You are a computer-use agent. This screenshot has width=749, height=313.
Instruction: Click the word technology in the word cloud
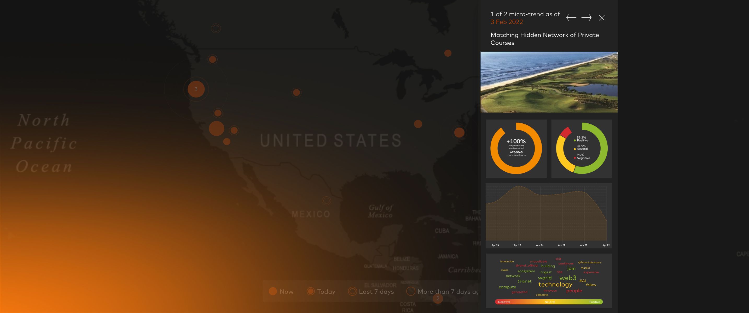555,285
